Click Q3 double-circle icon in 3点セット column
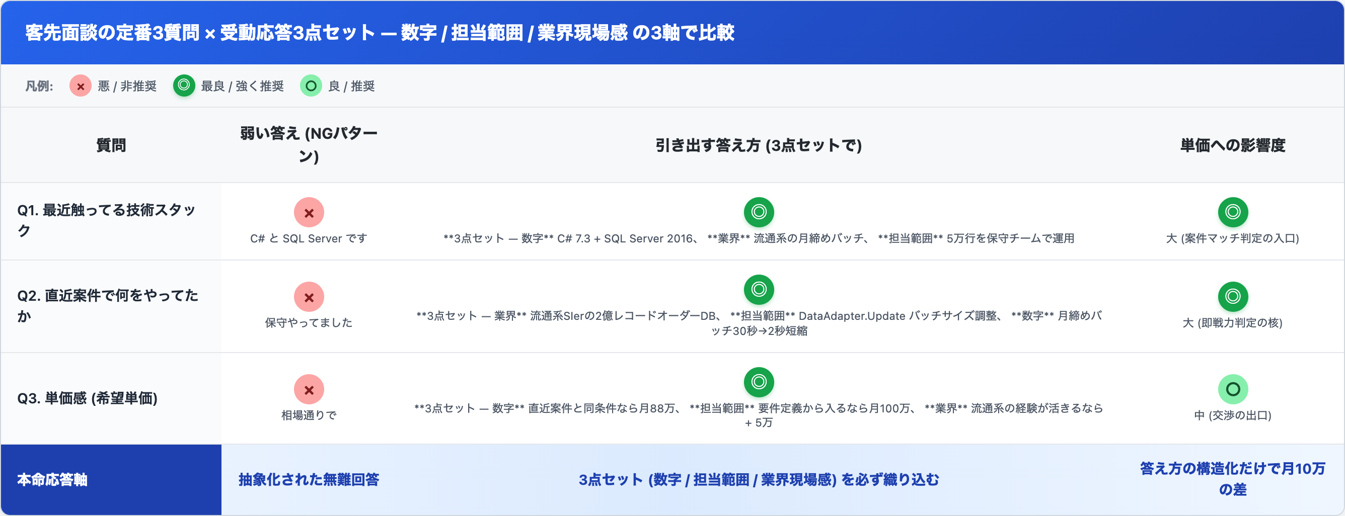This screenshot has width=1345, height=516. tap(759, 382)
